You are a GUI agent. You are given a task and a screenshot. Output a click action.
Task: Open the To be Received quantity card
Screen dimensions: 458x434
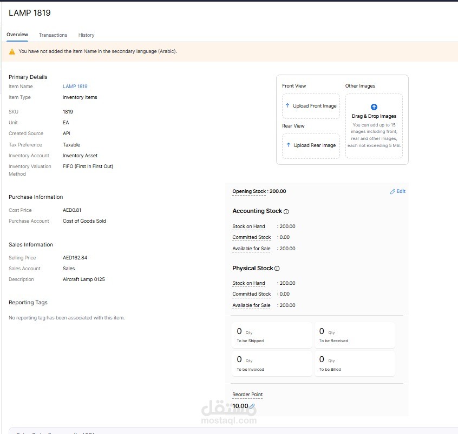(355, 335)
